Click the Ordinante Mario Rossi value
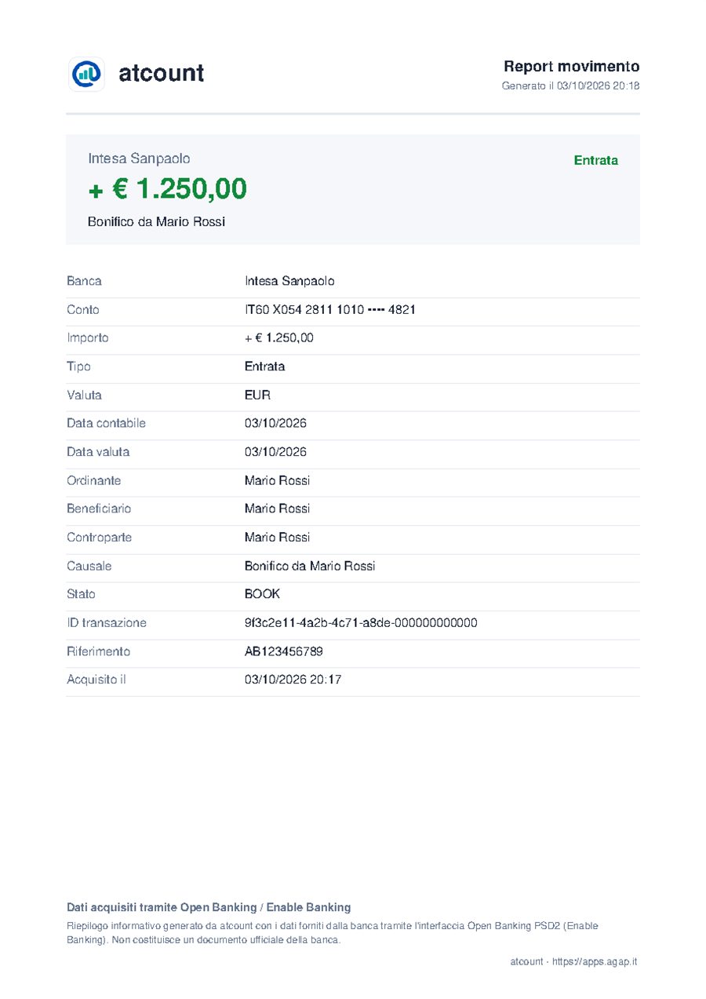 [277, 480]
